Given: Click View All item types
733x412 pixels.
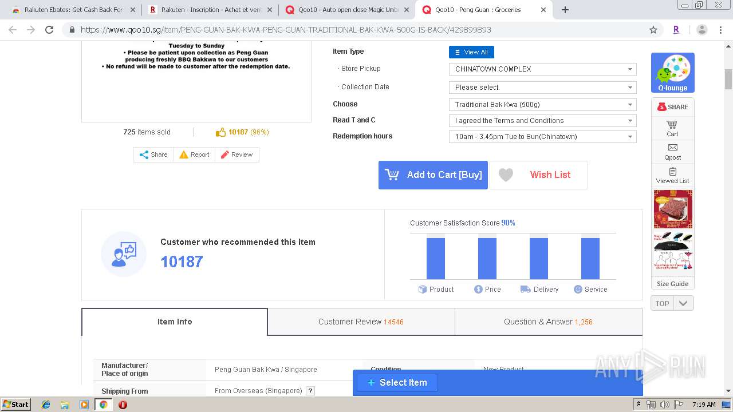Looking at the screenshot, I should pos(471,52).
